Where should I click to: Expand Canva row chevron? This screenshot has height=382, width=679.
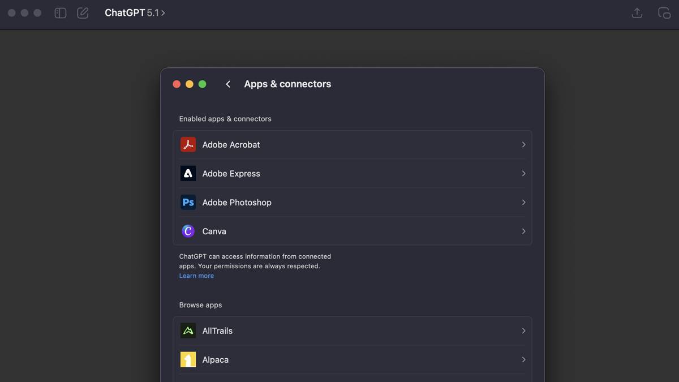pyautogui.click(x=523, y=231)
